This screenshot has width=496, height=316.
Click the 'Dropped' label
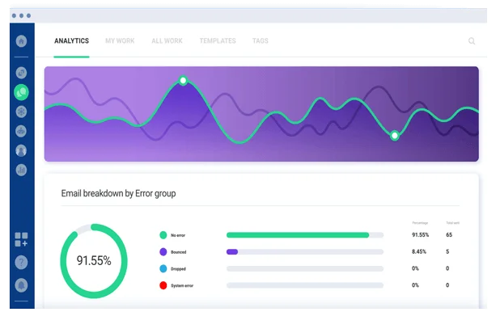coord(178,269)
